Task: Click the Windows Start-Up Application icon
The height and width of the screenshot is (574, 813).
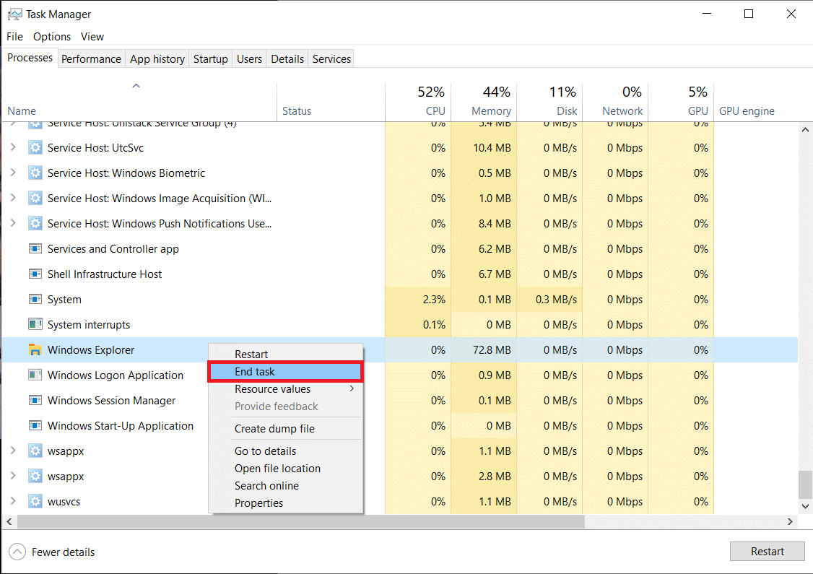Action: (35, 426)
